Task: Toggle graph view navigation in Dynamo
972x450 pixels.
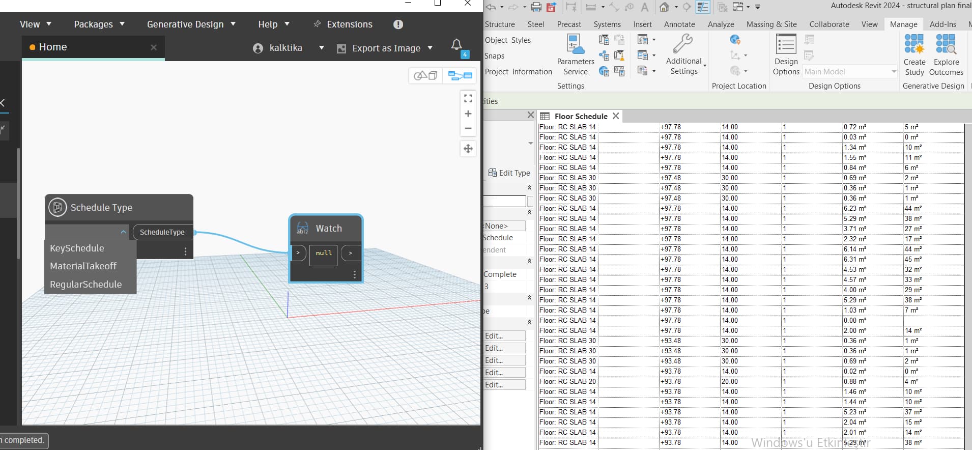Action: click(460, 76)
